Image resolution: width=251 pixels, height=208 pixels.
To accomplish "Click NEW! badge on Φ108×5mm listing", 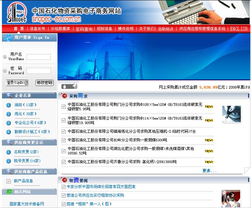I will pos(209,107).
